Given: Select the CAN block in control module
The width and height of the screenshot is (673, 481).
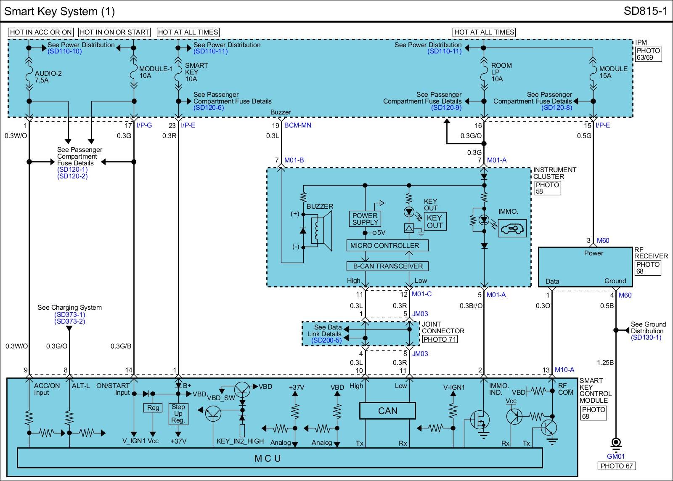Looking at the screenshot, I should pyautogui.click(x=387, y=411).
